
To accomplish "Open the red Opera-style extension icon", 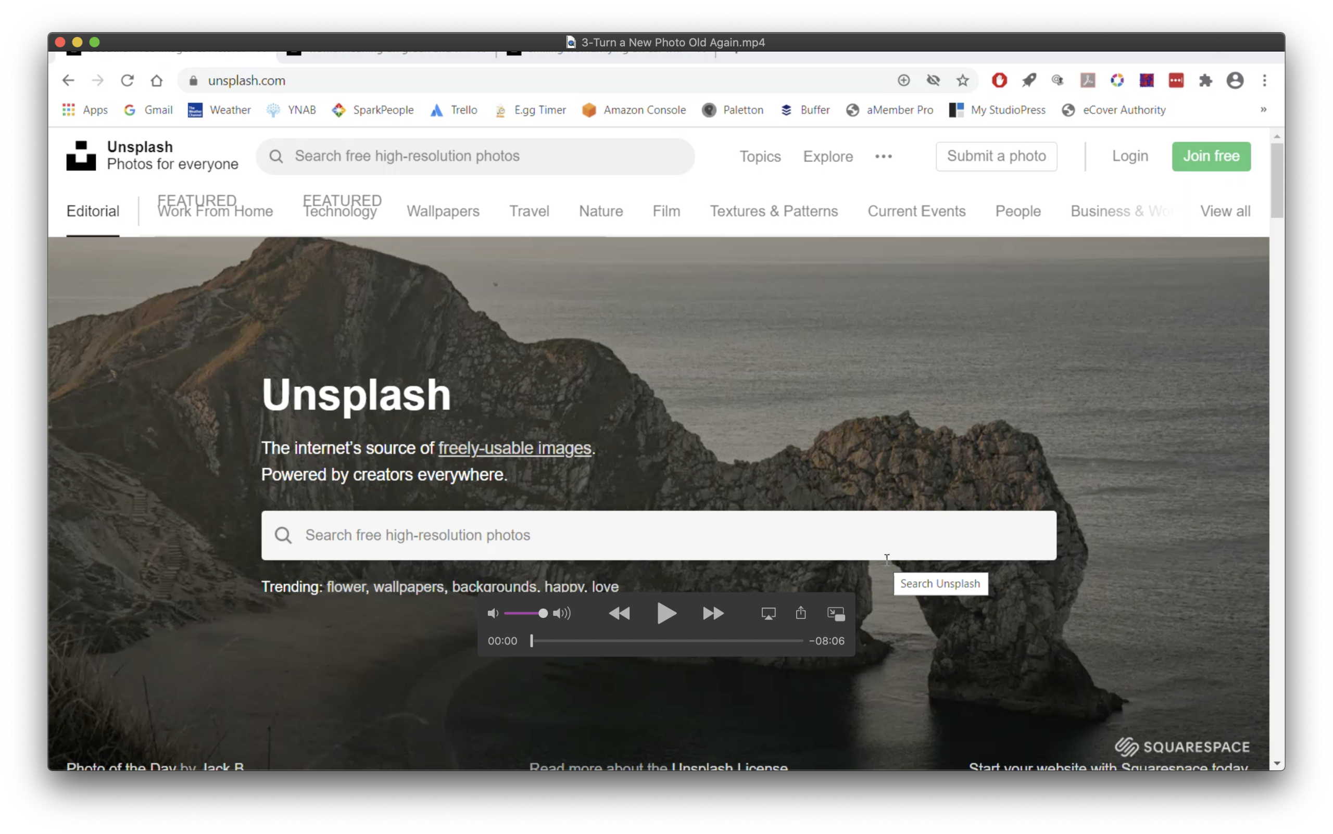I will click(x=999, y=81).
